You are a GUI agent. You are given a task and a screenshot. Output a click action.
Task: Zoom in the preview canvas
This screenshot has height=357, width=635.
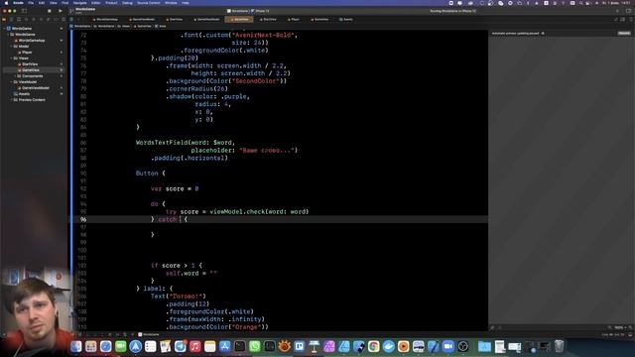point(630,327)
